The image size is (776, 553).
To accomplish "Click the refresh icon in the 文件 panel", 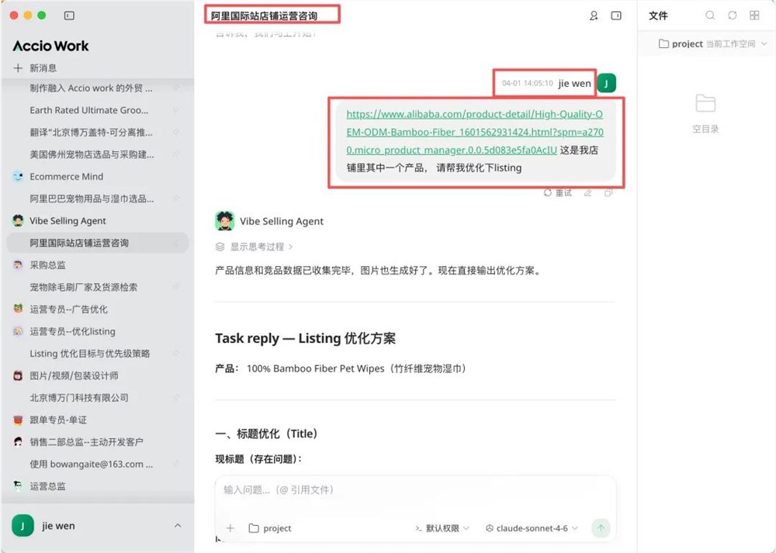I will tap(732, 15).
